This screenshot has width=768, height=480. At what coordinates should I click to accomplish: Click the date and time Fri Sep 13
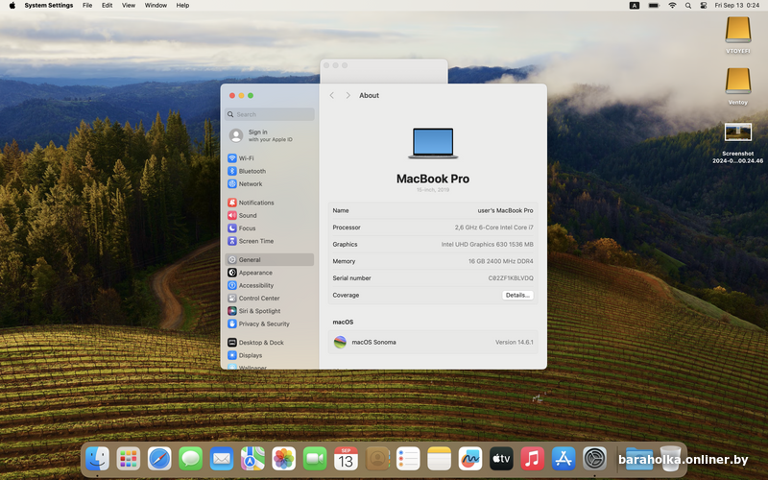pyautogui.click(x=736, y=6)
